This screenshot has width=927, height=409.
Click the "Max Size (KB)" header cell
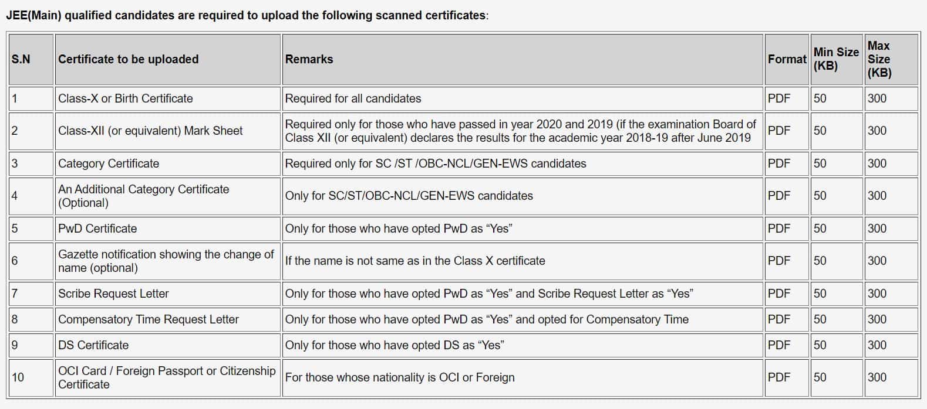879,59
